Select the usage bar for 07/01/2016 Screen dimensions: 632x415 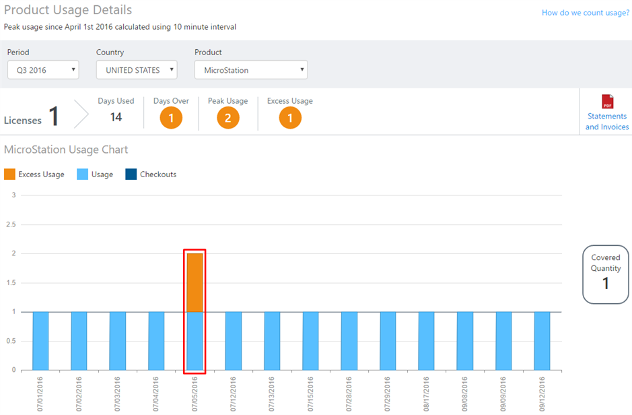(40, 341)
